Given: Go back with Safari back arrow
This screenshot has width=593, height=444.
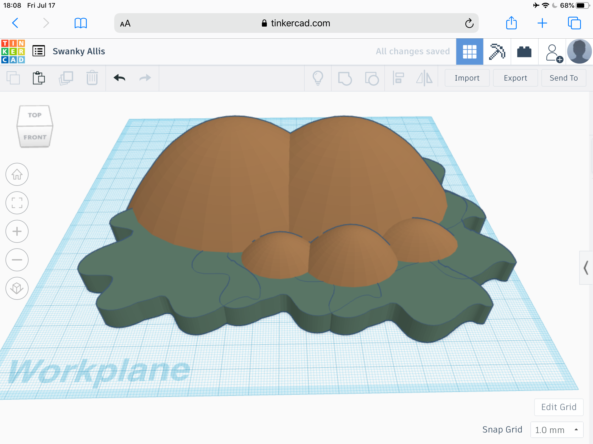Looking at the screenshot, I should (15, 23).
